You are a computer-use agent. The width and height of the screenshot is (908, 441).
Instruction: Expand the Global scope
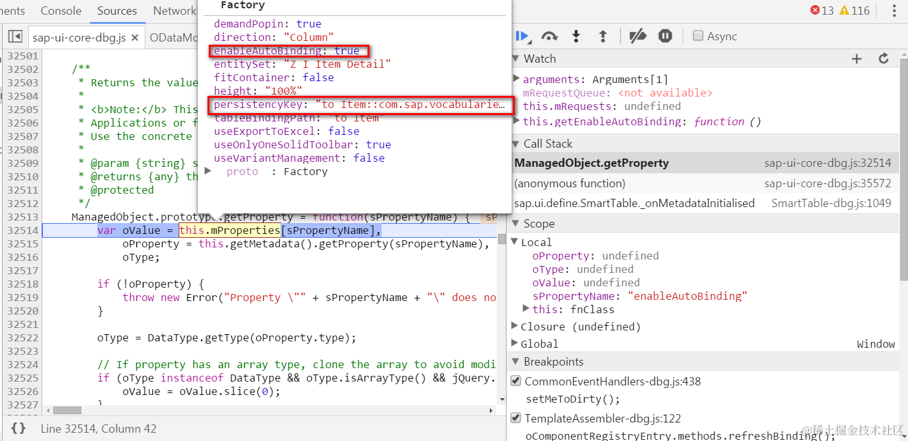point(515,344)
